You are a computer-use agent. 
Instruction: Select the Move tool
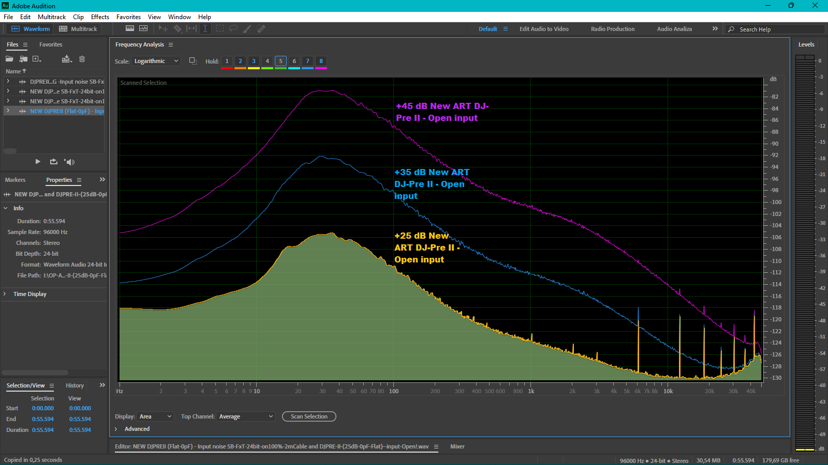click(x=163, y=28)
